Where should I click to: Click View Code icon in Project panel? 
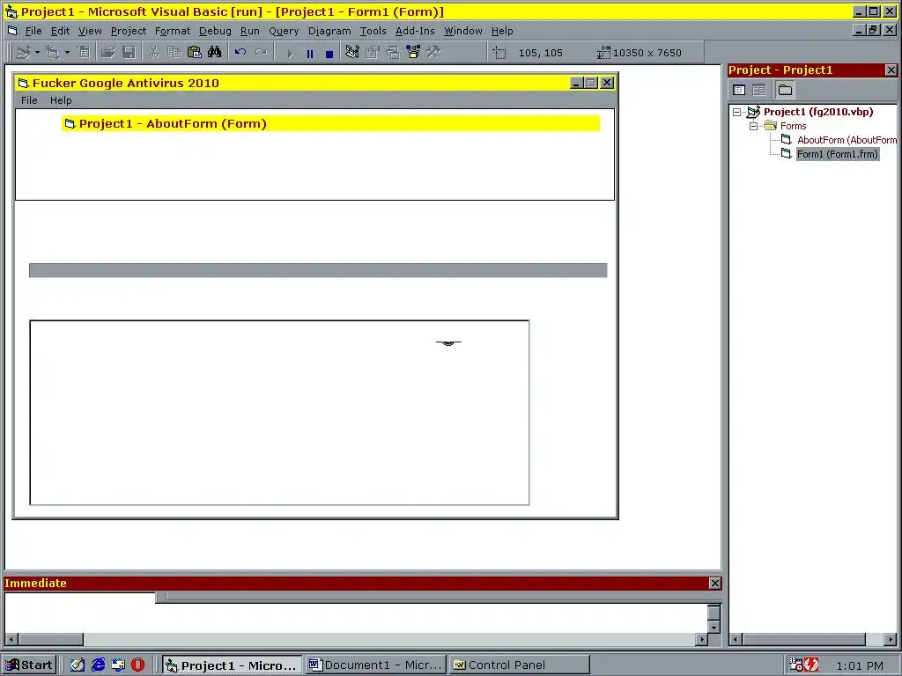pos(739,90)
